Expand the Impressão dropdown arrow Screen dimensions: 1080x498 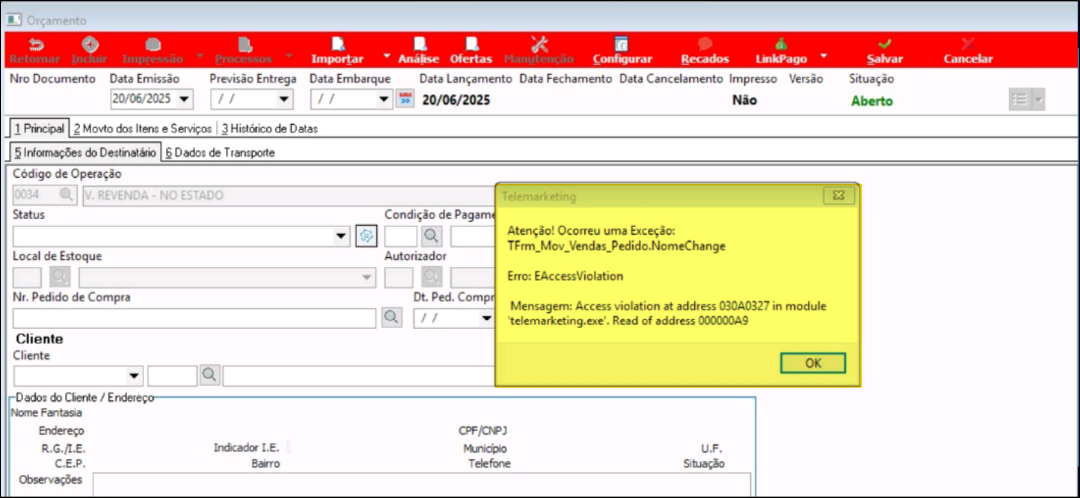click(200, 56)
